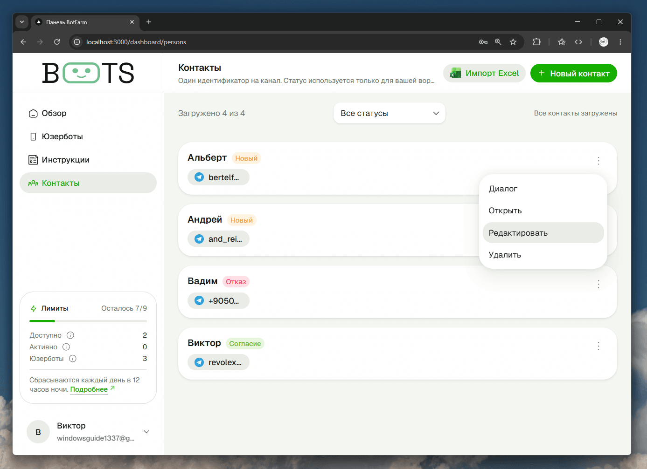Viewport: 647px width, 469px height.
Task: Click the site information icon in address bar
Action: click(x=77, y=42)
